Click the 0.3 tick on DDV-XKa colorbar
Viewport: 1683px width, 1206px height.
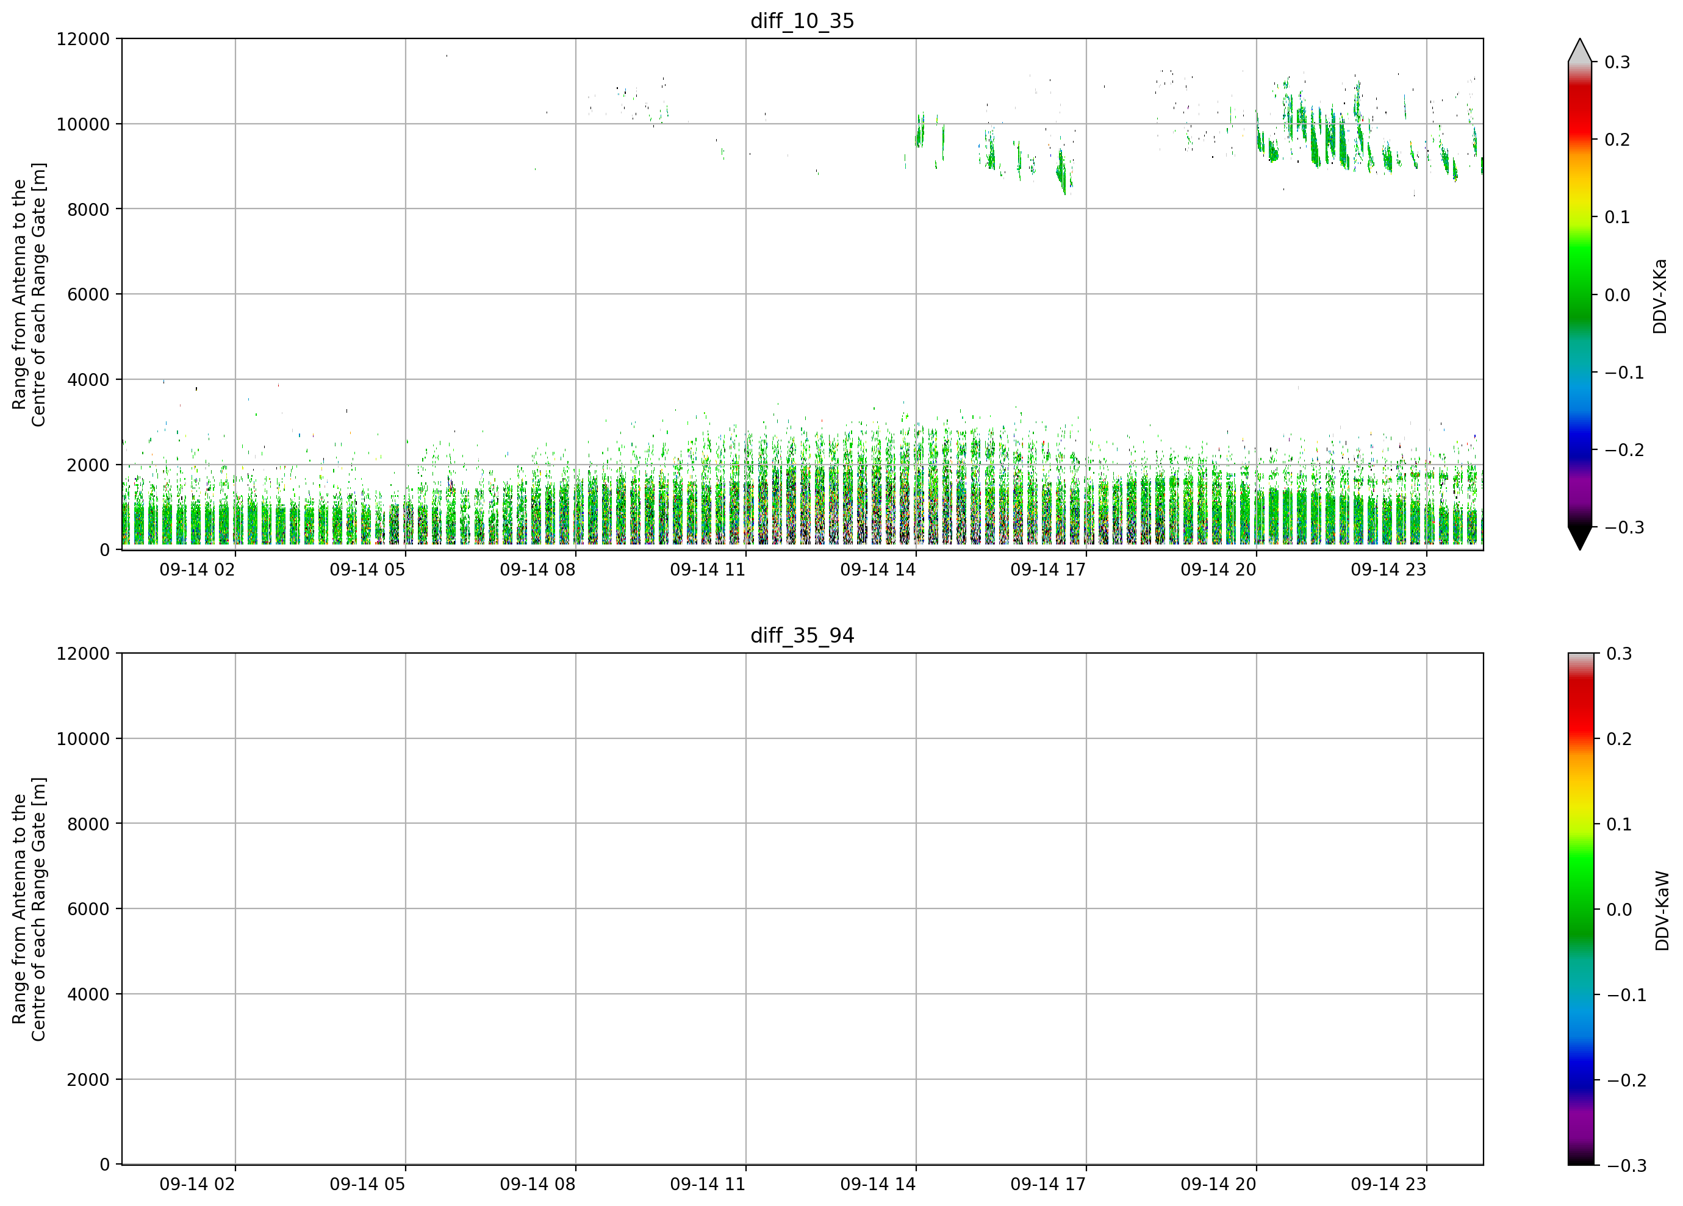point(1617,62)
